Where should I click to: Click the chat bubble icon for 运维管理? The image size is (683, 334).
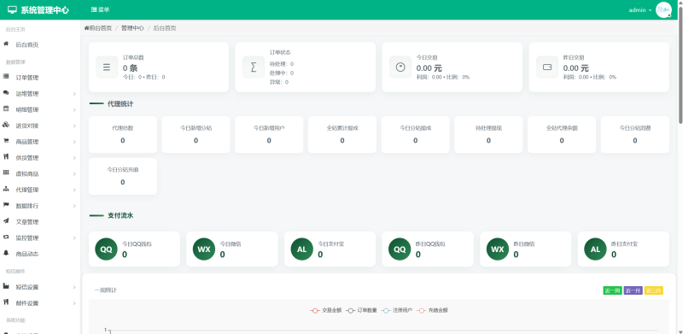tap(6, 93)
